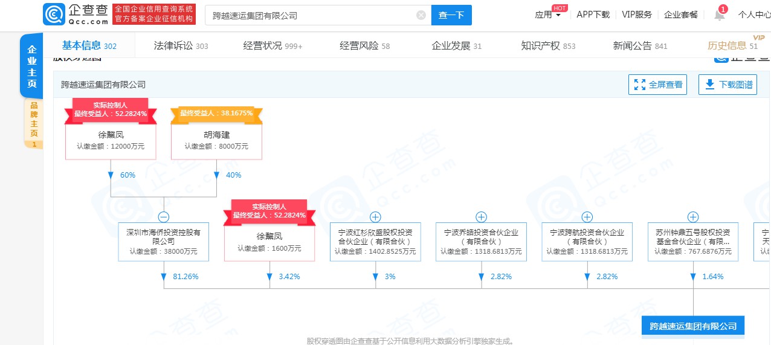The image size is (771, 345).
Task: Select the 法律诉讼 tab
Action: [x=181, y=46]
